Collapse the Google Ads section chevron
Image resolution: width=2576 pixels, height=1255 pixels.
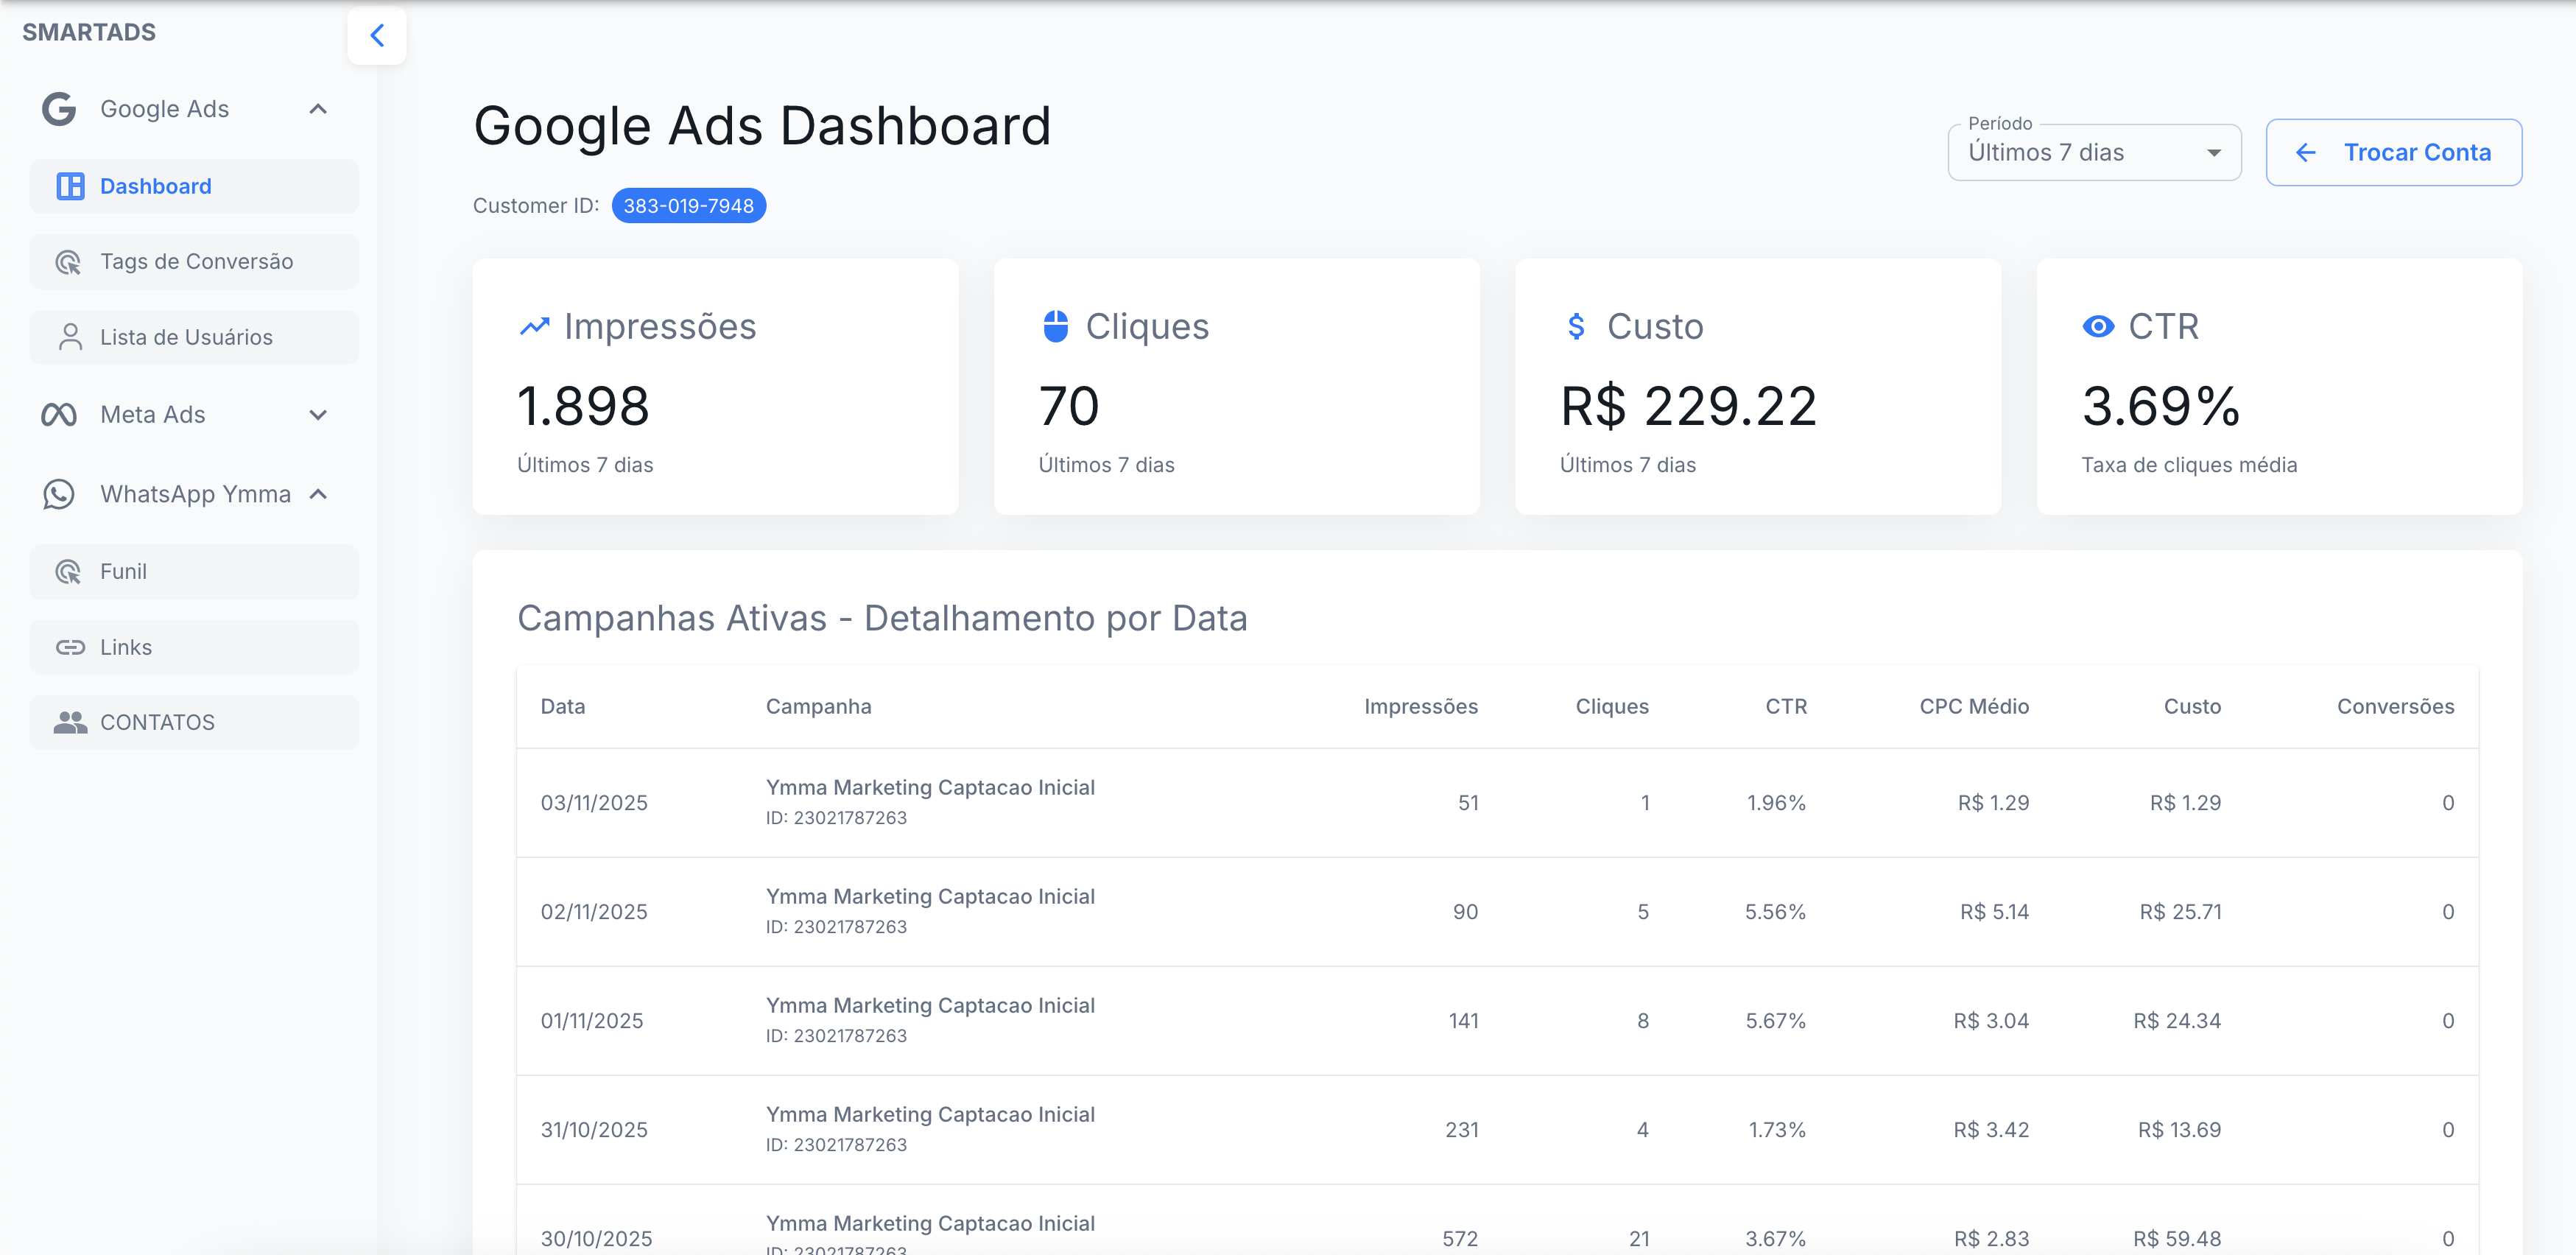pyautogui.click(x=318, y=108)
